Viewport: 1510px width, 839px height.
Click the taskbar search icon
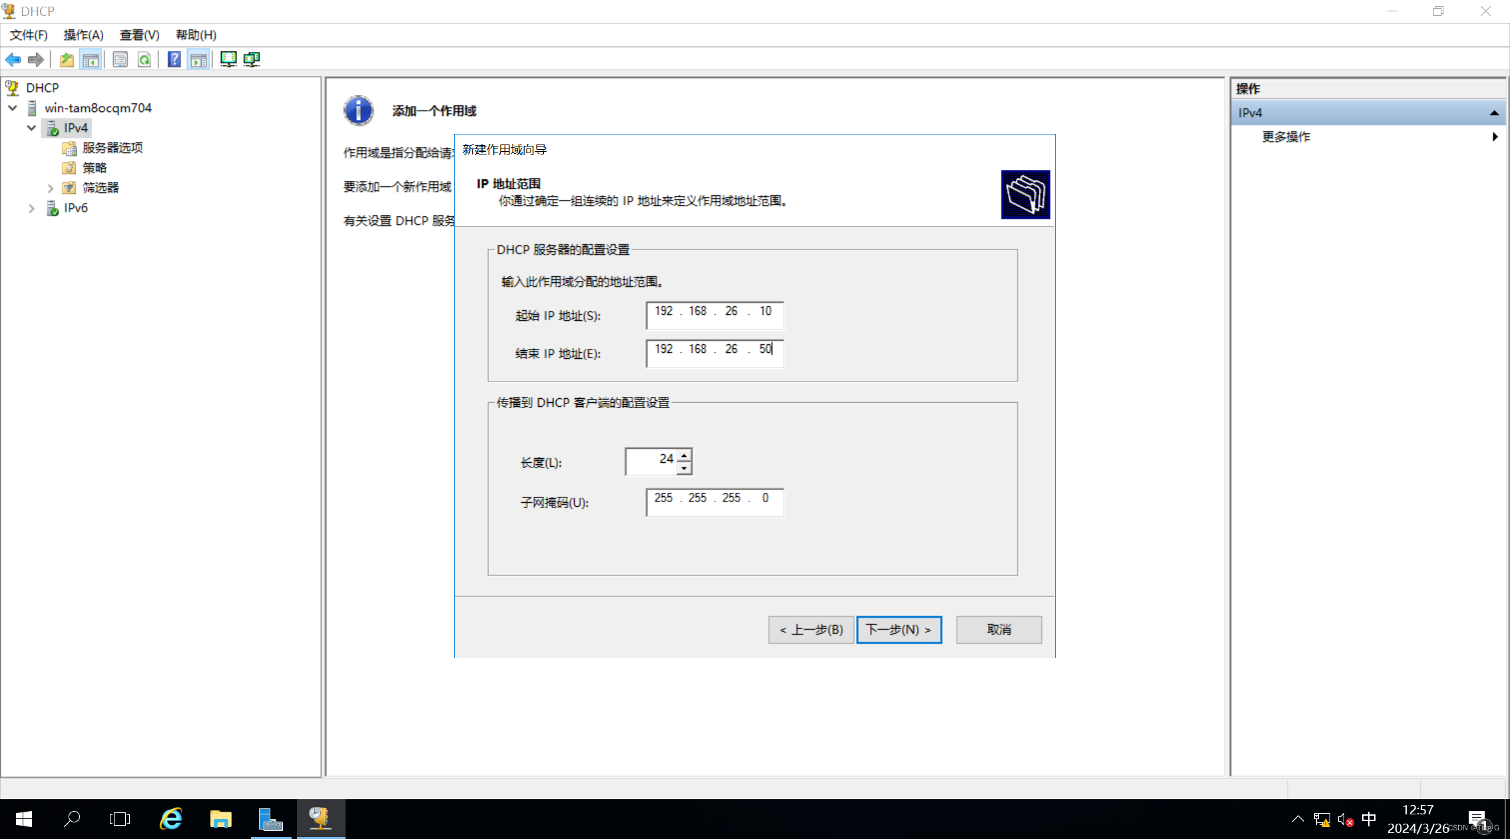tap(71, 819)
